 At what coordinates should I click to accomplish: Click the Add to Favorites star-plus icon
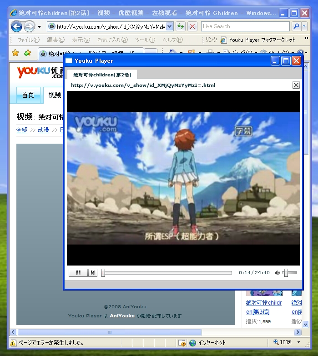[x=27, y=53]
